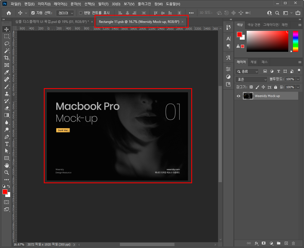This screenshot has width=304, height=248.
Task: Go to Photoshop Home screen
Action: pos(9,13)
